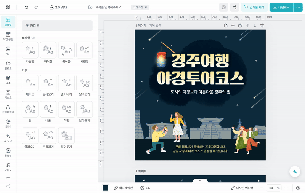Switch to 템플릿 templates sidebar tab
Image resolution: width=305 pixels, height=193 pixels.
[x=8, y=22]
